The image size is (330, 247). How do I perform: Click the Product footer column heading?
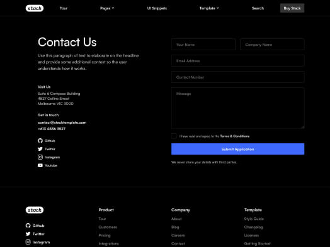tap(106, 210)
